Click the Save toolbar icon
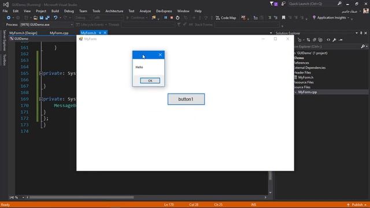The image size is (370, 208). 42,18
